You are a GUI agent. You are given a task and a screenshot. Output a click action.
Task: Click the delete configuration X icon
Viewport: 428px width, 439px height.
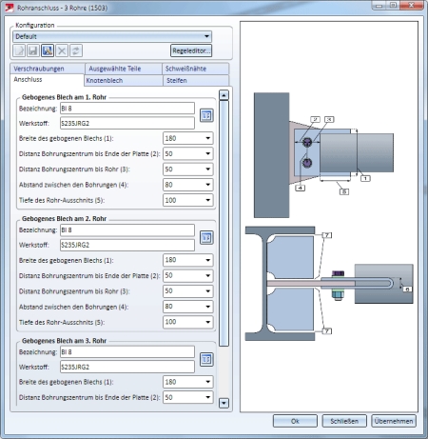tap(62, 50)
